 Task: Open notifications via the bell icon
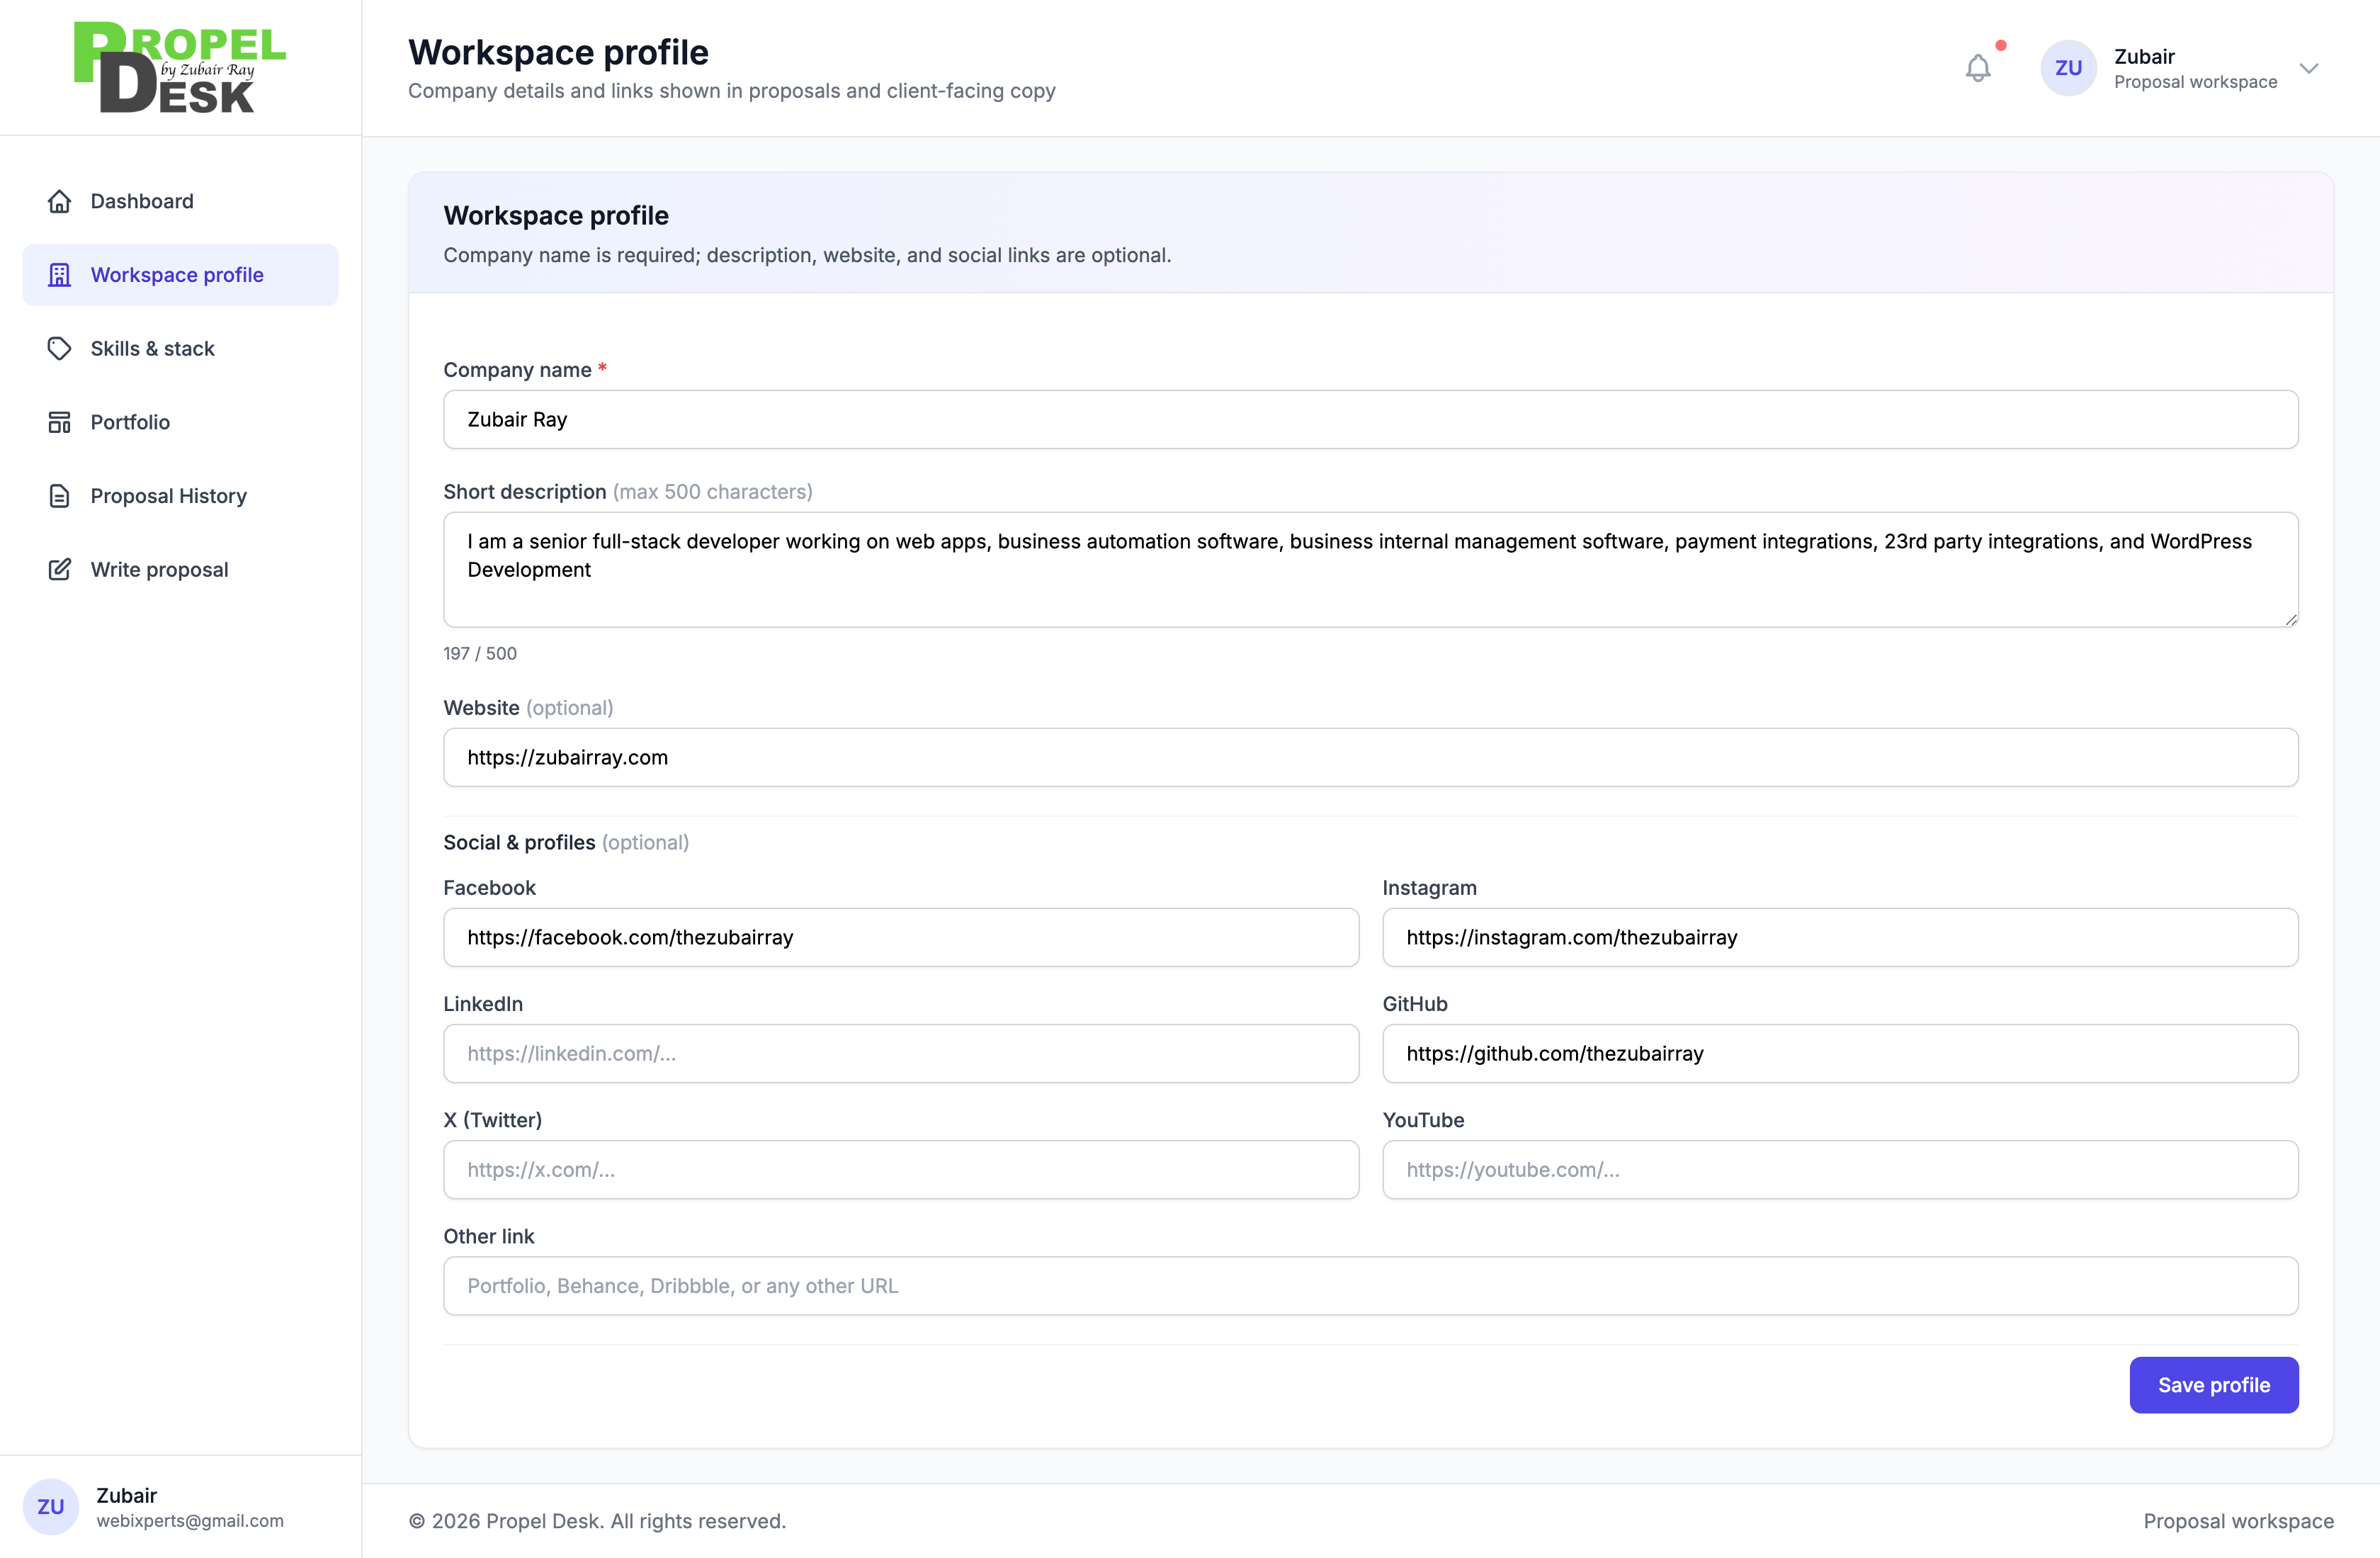pos(1978,68)
